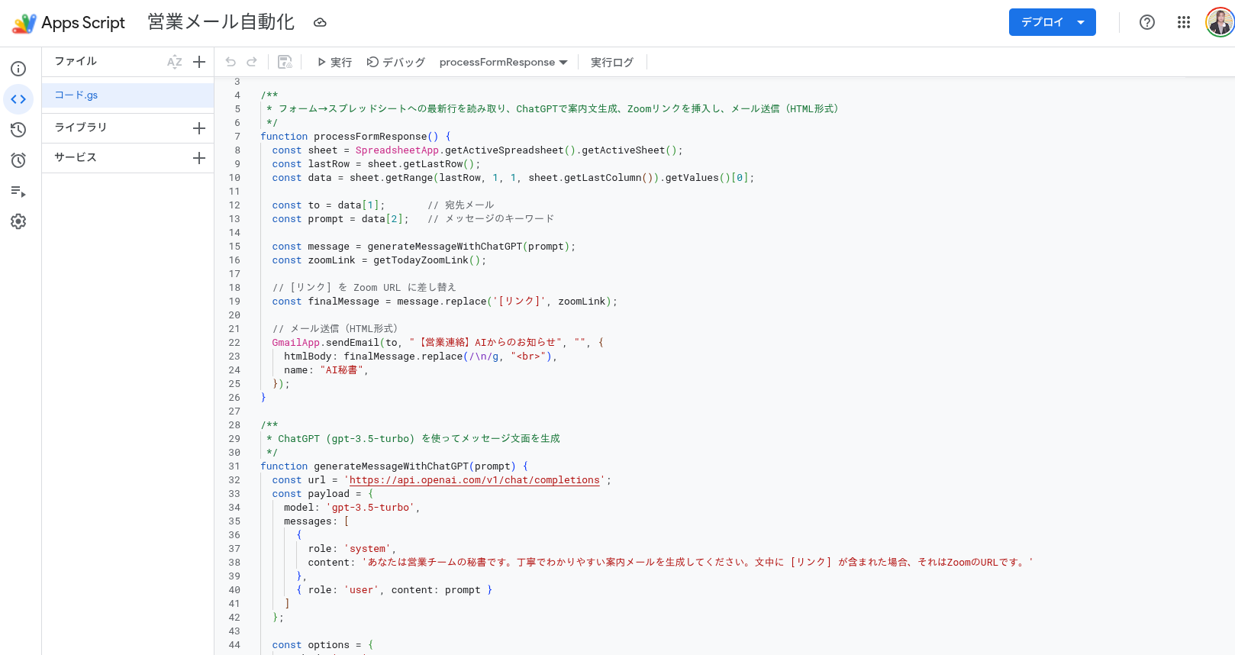Viewport: 1235px width, 655px height.
Task: Click the undo arrow in toolbar
Action: (x=231, y=62)
